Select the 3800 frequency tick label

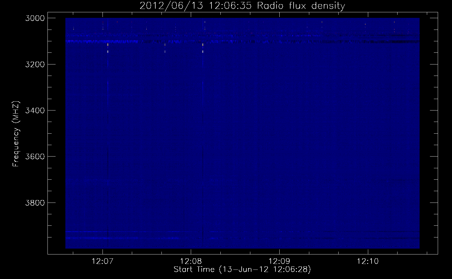[x=35, y=203]
